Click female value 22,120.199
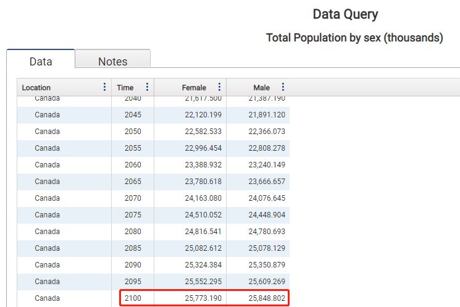The image size is (460, 307). click(x=203, y=115)
